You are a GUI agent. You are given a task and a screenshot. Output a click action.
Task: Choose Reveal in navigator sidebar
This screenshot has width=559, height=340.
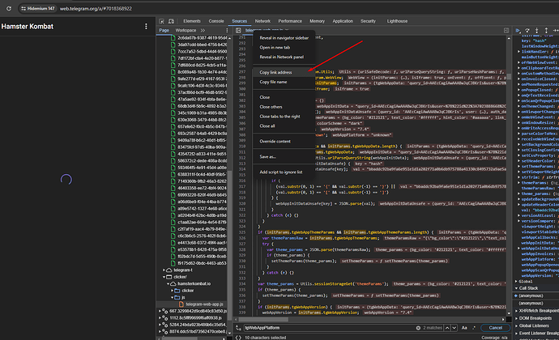pyautogui.click(x=284, y=38)
